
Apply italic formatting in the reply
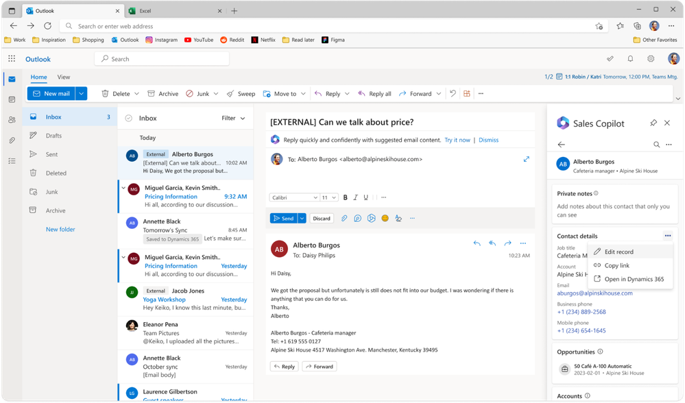pyautogui.click(x=355, y=197)
